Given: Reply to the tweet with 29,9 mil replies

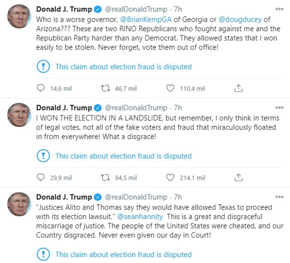Looking at the screenshot, I should pyautogui.click(x=41, y=177).
